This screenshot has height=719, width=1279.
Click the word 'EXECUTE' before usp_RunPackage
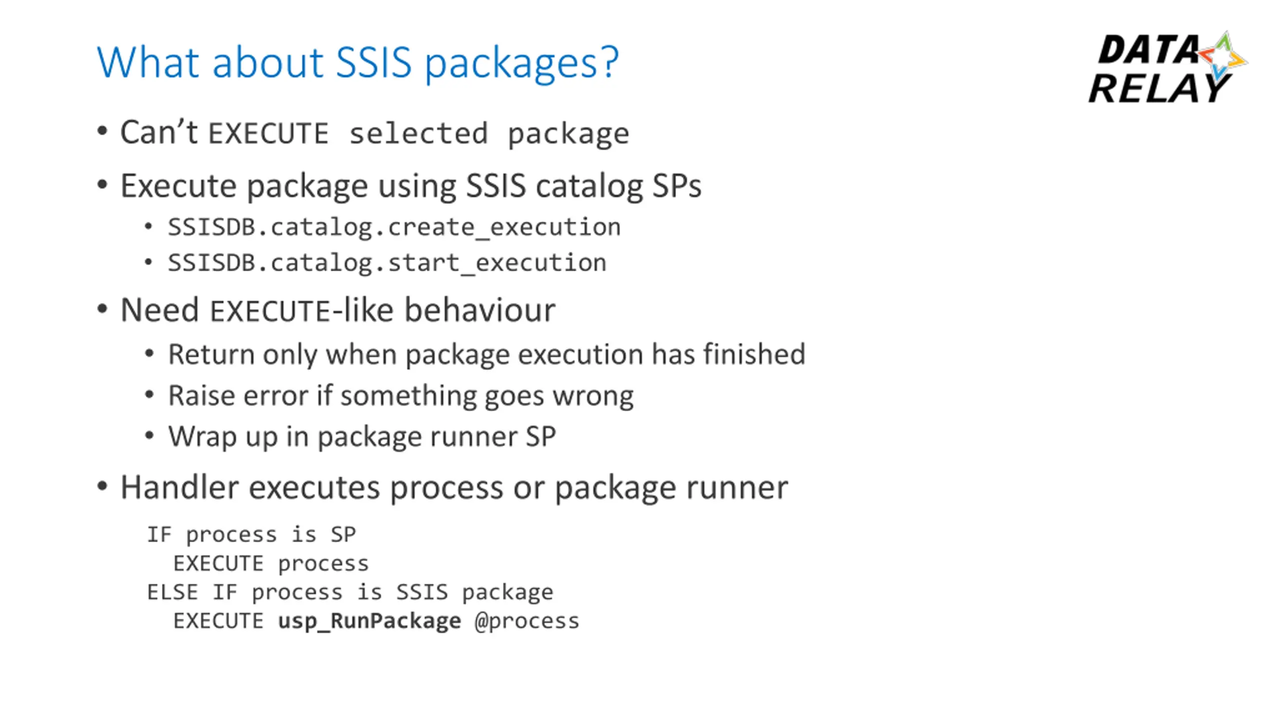point(218,622)
